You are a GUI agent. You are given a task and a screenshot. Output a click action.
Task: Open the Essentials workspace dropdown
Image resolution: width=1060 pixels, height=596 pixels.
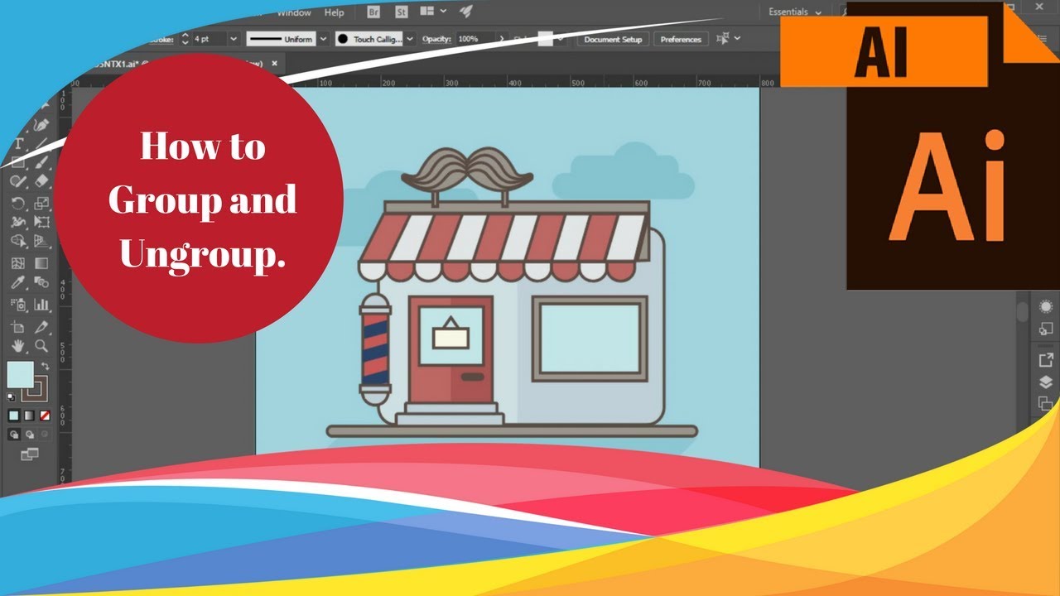click(795, 12)
